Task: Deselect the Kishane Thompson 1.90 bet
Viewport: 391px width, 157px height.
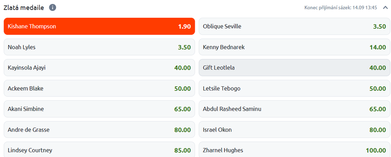Action: click(x=99, y=26)
